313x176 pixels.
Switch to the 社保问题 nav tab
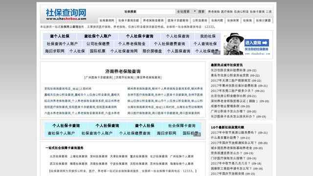(x=217, y=21)
